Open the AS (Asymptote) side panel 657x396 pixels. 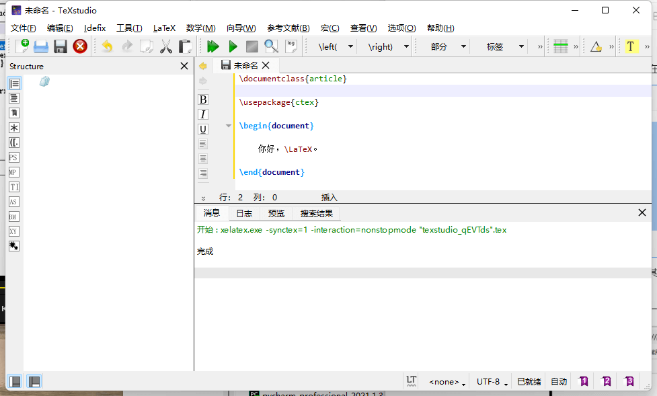[14, 202]
